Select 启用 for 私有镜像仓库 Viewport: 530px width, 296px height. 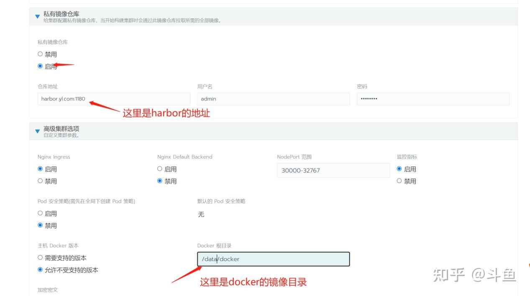coord(40,66)
